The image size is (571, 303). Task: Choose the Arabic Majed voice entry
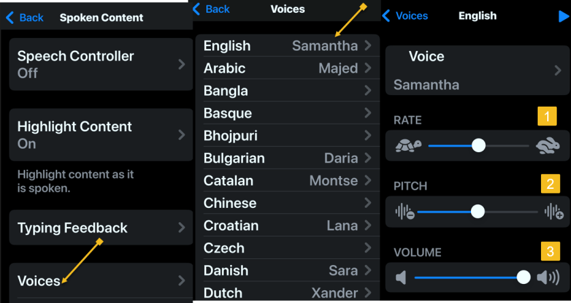coord(287,68)
